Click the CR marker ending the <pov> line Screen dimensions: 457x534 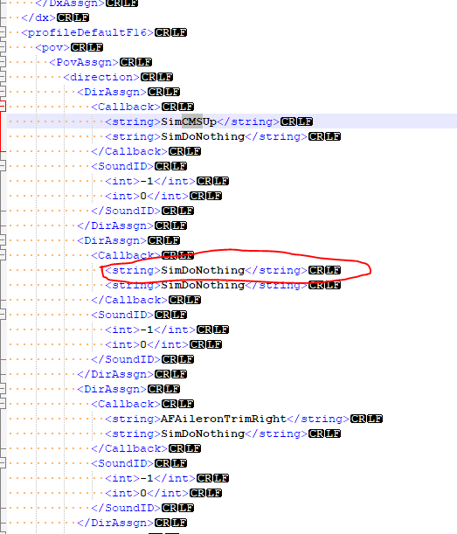(x=79, y=47)
